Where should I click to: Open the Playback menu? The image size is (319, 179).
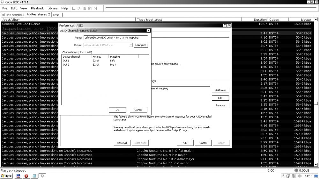[37, 8]
